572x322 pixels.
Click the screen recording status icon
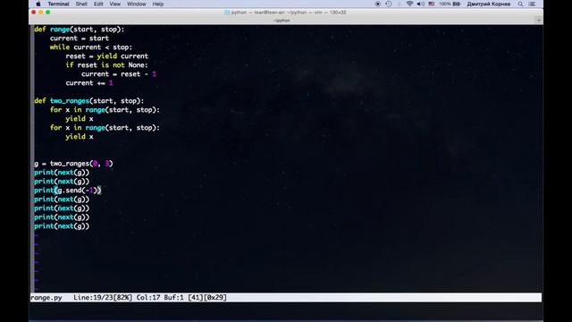click(377, 4)
